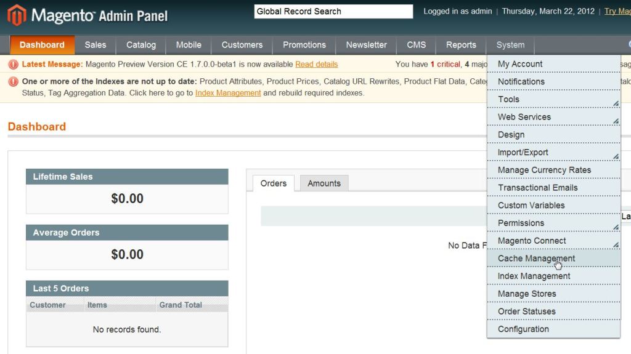Select Notifications menu entry
The height and width of the screenshot is (354, 631).
click(x=553, y=82)
